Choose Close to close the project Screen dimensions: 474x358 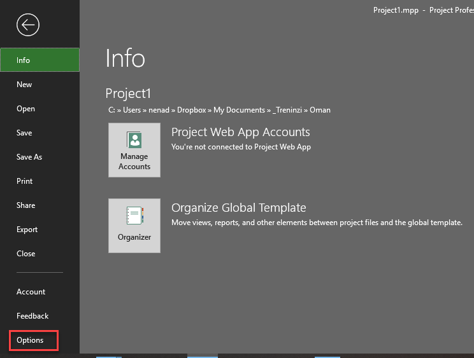[x=25, y=254]
